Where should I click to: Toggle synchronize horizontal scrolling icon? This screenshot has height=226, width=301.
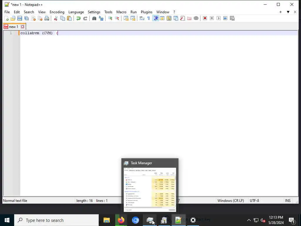click(x=133, y=18)
